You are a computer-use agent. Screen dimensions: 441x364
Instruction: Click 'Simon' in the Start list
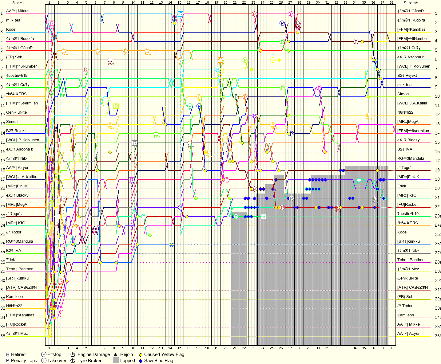tap(12, 121)
